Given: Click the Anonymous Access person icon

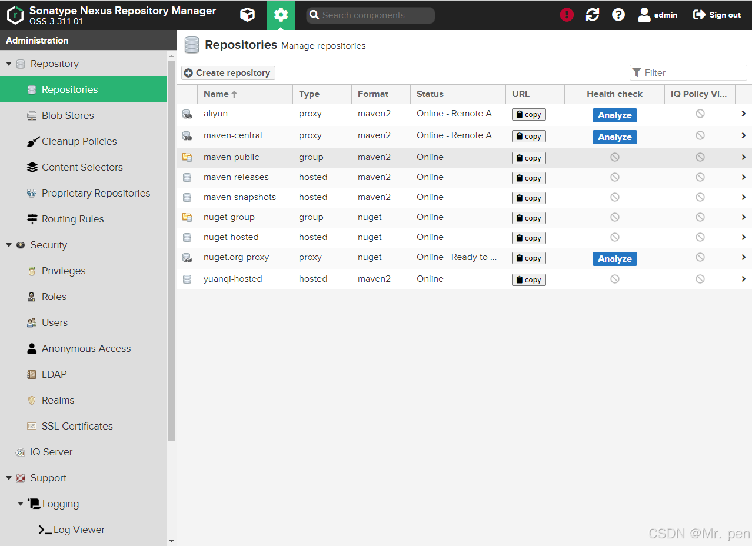Looking at the screenshot, I should click(32, 348).
